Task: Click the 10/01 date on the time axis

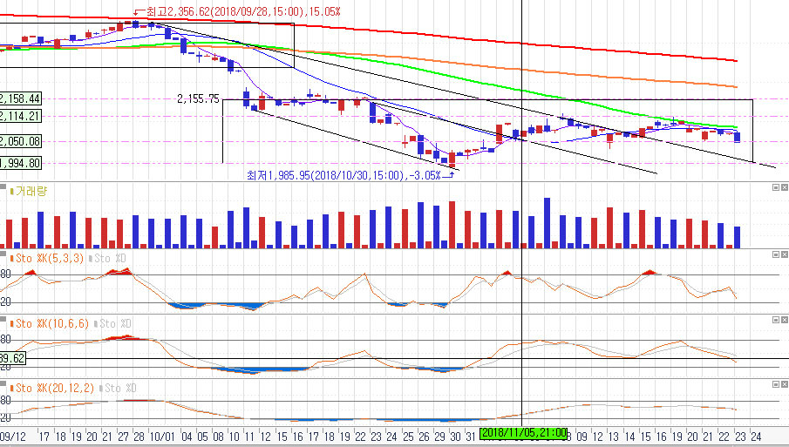Action: [161, 437]
